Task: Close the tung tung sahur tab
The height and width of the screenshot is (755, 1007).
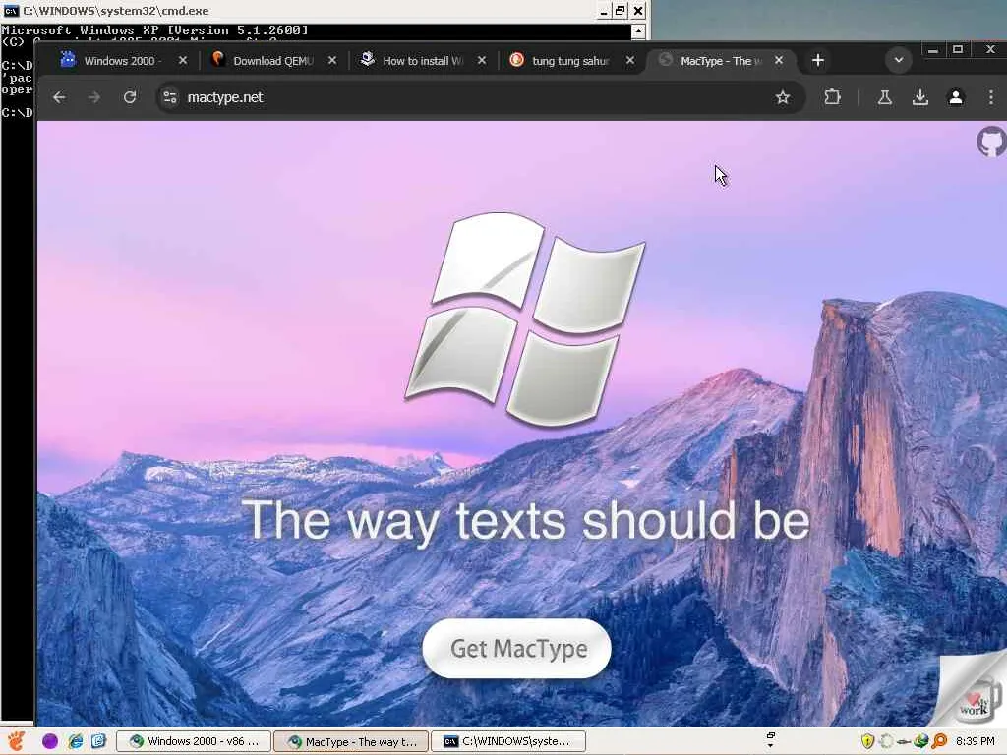Action: [630, 60]
